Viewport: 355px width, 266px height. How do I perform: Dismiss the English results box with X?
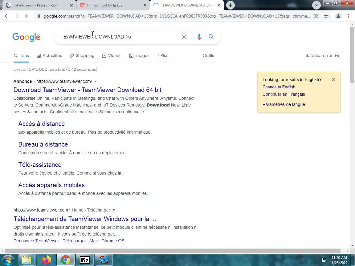333,79
